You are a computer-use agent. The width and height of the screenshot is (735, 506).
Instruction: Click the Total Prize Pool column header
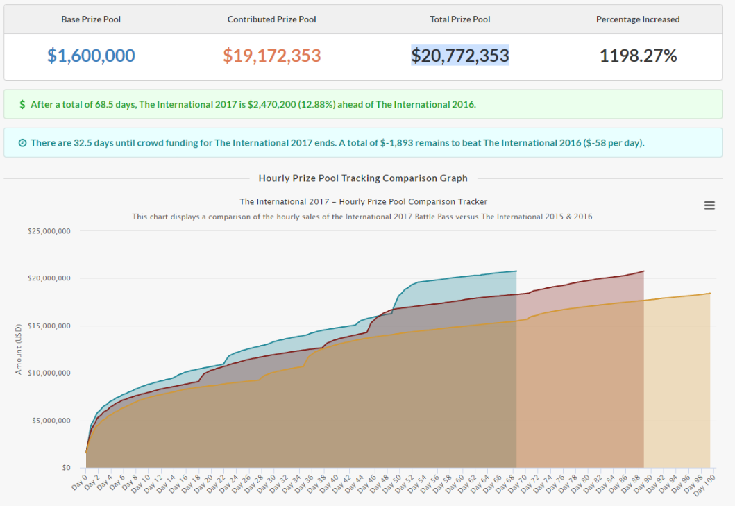(460, 19)
